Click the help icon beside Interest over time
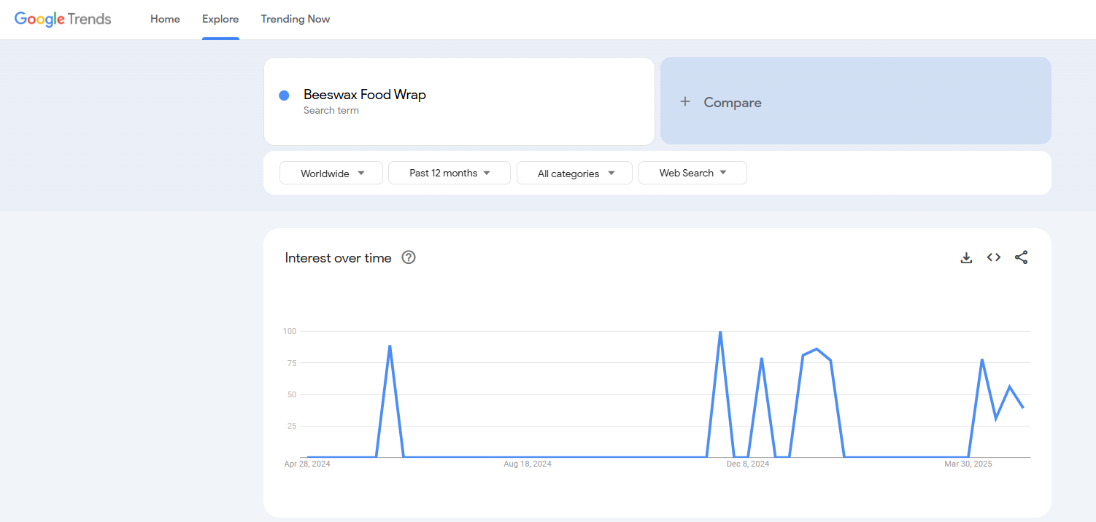Viewport: 1096px width, 522px height. pyautogui.click(x=409, y=257)
